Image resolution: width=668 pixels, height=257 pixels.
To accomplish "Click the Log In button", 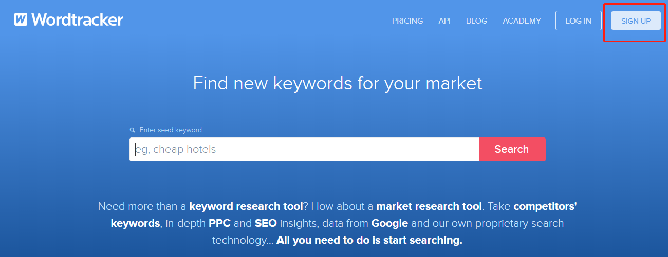I will click(579, 21).
